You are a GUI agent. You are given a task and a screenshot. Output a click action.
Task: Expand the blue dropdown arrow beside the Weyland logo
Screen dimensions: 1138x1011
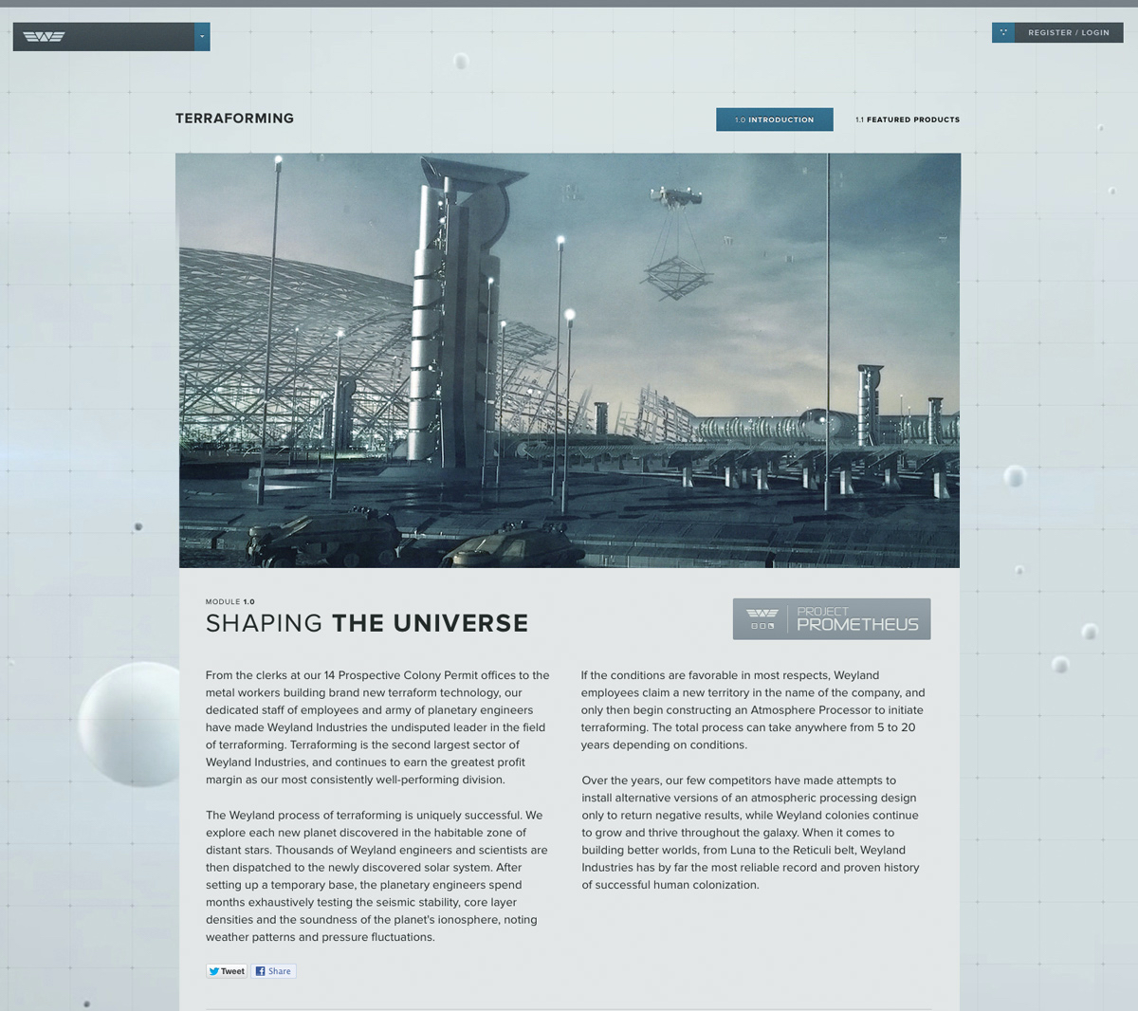202,37
